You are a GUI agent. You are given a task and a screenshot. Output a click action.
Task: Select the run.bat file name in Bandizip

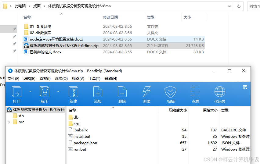[x=80, y=149]
